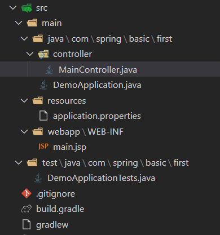Click the resources folder icon
Image resolution: width=220 pixels, height=235 pixels.
coord(38,101)
